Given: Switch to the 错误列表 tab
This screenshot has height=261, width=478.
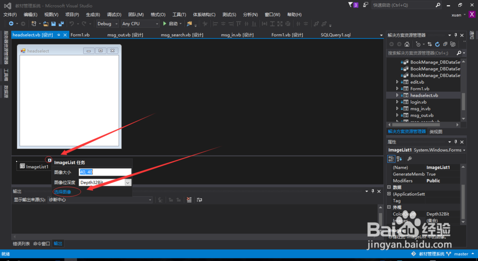Looking at the screenshot, I should point(22,244).
